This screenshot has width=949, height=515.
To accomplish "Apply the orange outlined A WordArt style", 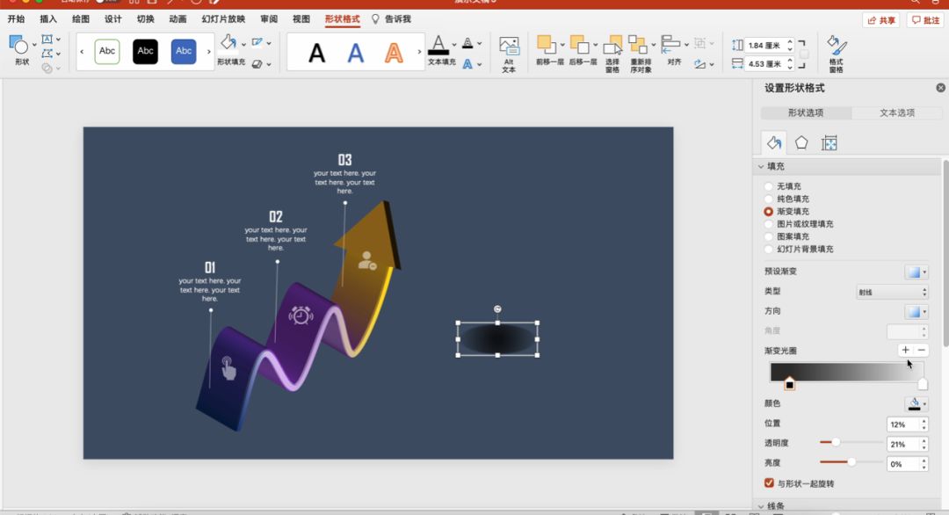I will click(394, 54).
